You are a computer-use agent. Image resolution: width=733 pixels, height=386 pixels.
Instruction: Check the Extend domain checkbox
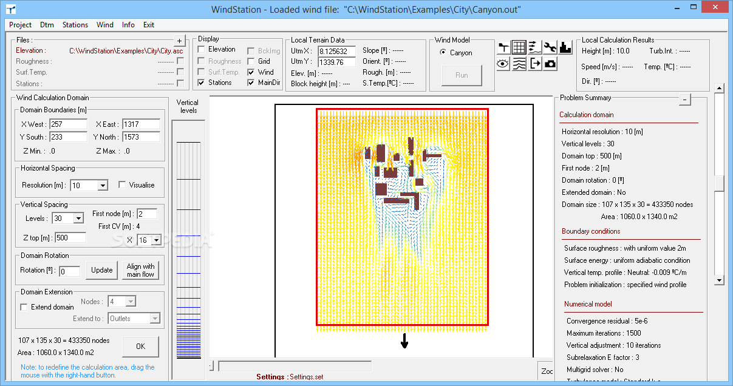pos(24,307)
